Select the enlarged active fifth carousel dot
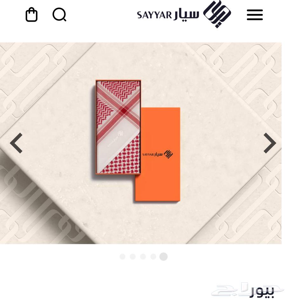The height and width of the screenshot is (300, 286). (164, 257)
